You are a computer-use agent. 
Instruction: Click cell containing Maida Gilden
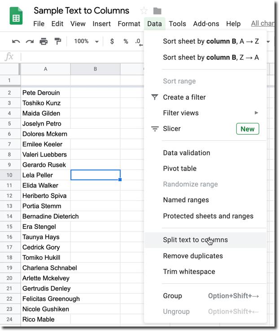46,113
